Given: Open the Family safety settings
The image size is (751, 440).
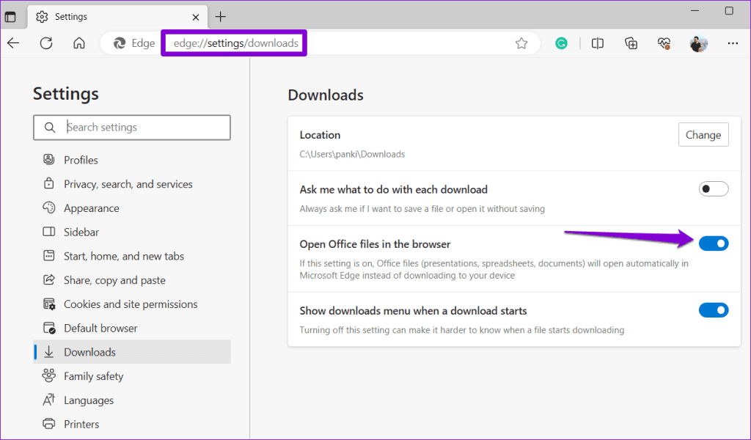Looking at the screenshot, I should 92,375.
